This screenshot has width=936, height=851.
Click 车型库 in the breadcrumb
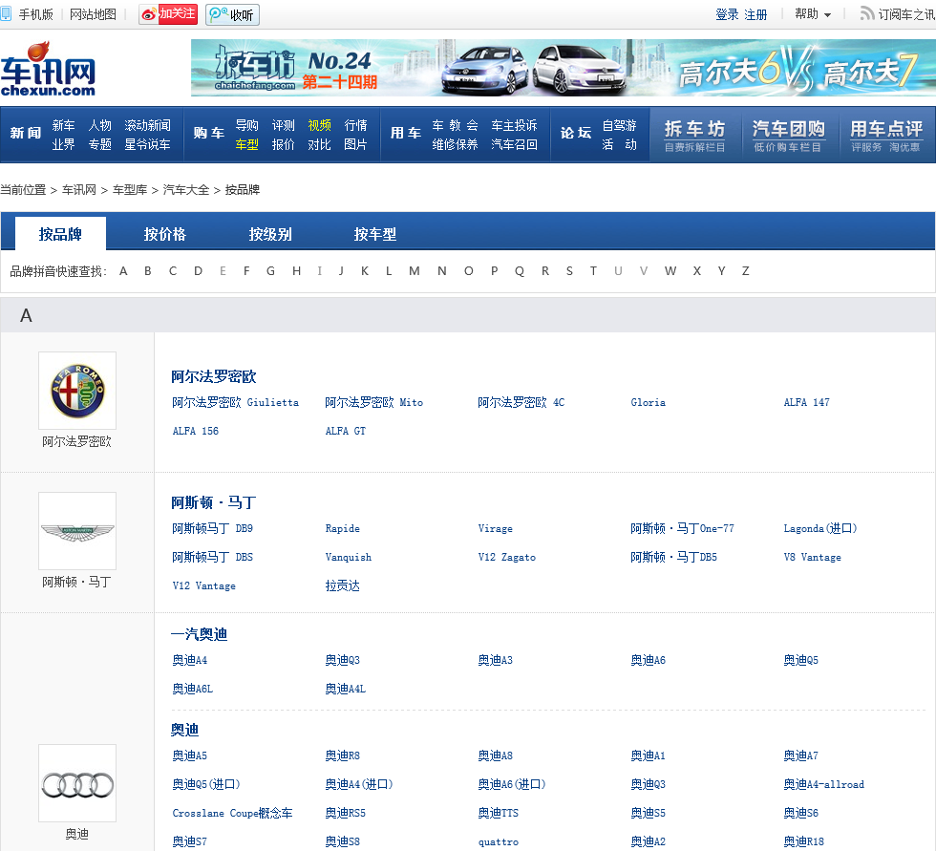click(x=130, y=190)
